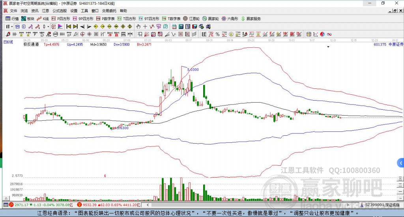Expand the 0 value dropdown arrow
The image size is (404, 217).
coord(48,26)
